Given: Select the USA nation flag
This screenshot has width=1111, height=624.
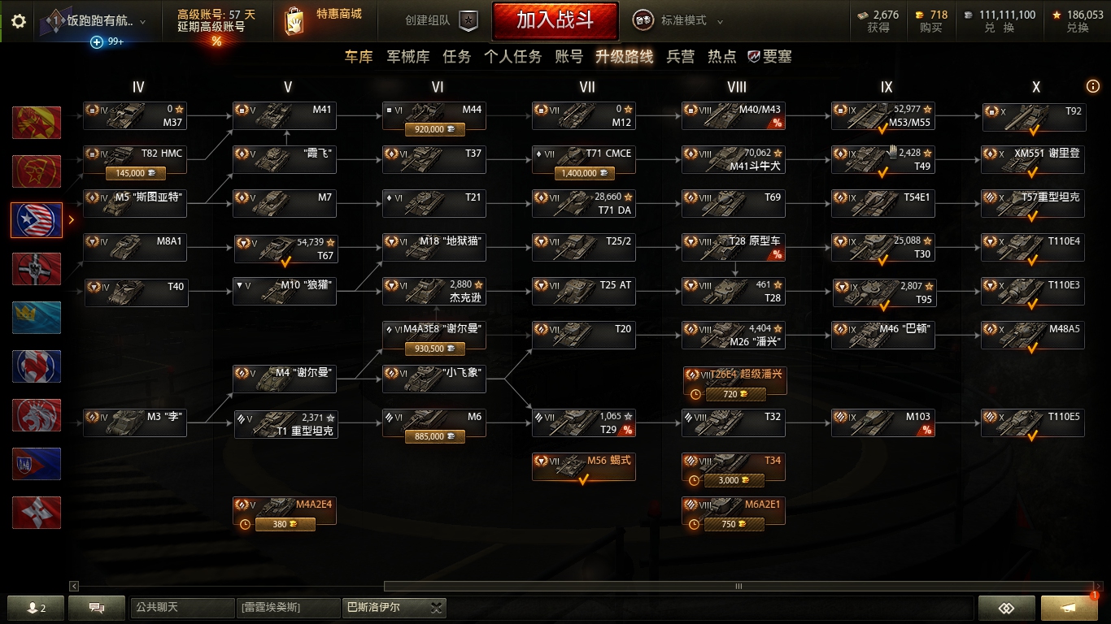Looking at the screenshot, I should (37, 219).
